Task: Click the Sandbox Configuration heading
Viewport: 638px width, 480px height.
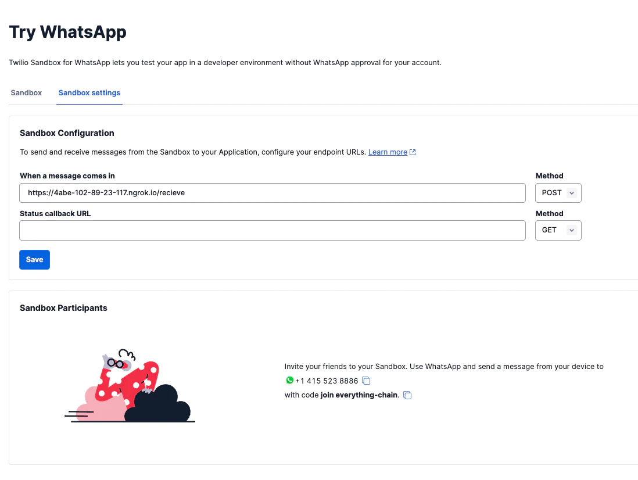Action: click(x=67, y=133)
